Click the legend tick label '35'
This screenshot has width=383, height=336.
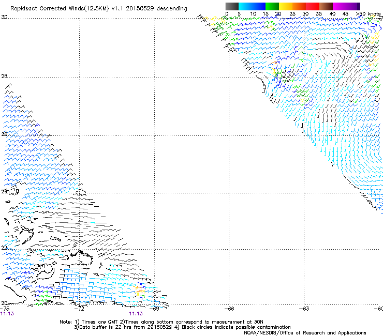(319, 14)
